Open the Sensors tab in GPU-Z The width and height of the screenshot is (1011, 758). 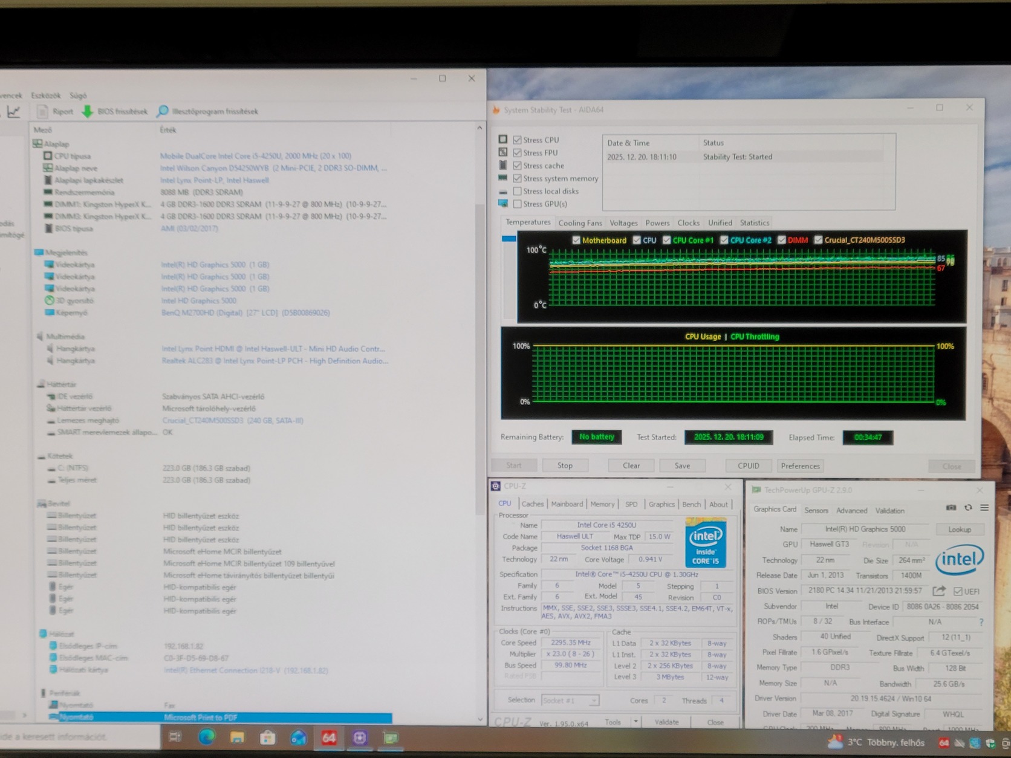pyautogui.click(x=816, y=511)
